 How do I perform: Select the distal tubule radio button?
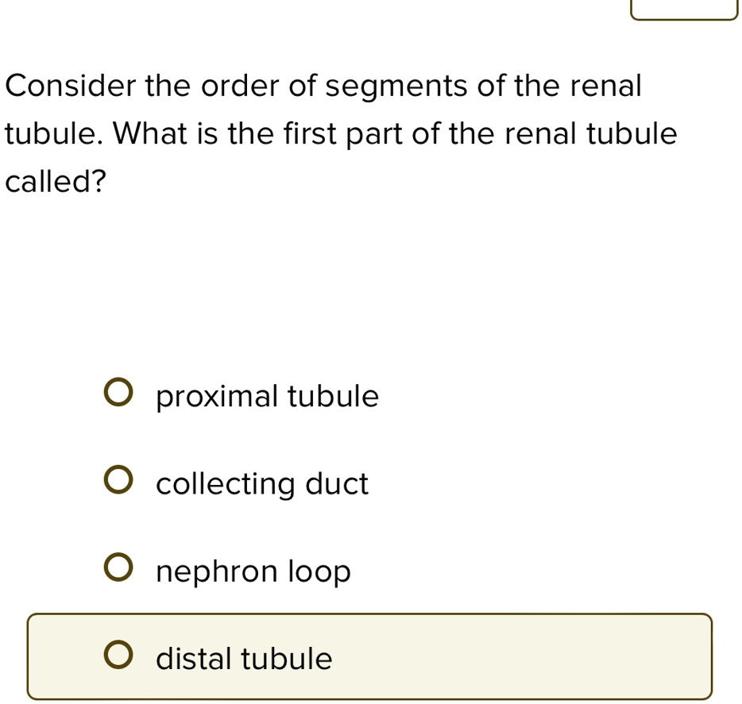pyautogui.click(x=118, y=656)
